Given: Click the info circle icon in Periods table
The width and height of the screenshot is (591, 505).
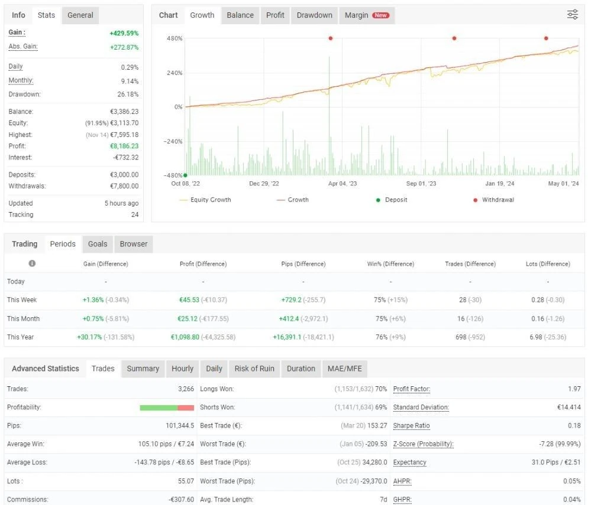Looking at the screenshot, I should (32, 263).
